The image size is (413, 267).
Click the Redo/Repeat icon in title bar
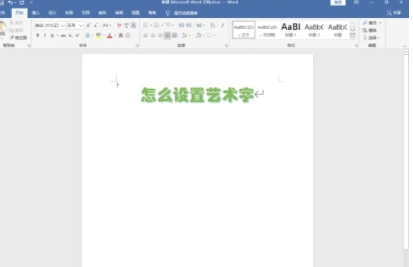pyautogui.click(x=22, y=3)
